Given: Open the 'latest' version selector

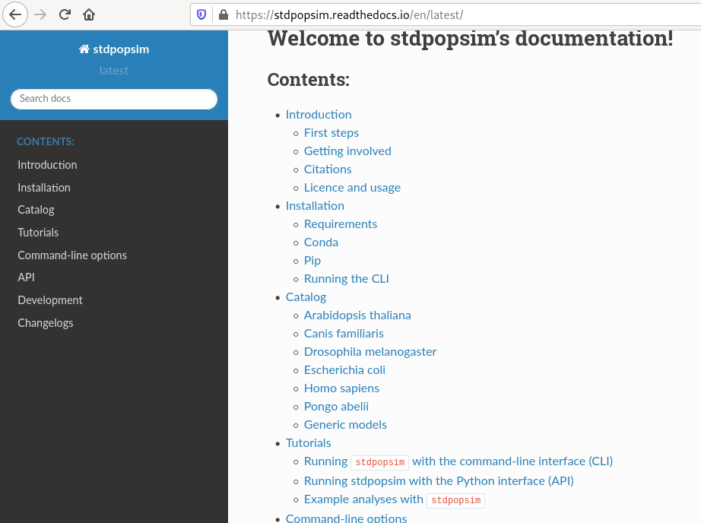Looking at the screenshot, I should click(x=113, y=71).
